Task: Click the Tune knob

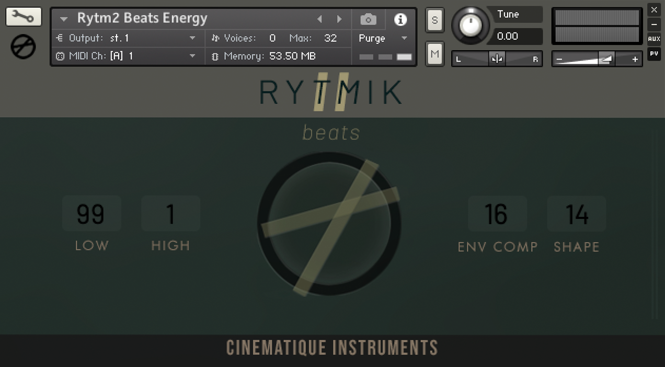Action: coord(471,25)
